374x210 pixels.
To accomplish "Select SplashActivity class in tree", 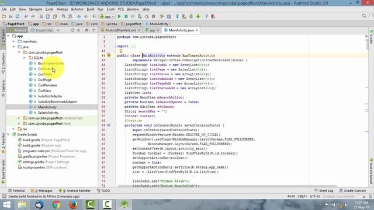I will point(48,113).
